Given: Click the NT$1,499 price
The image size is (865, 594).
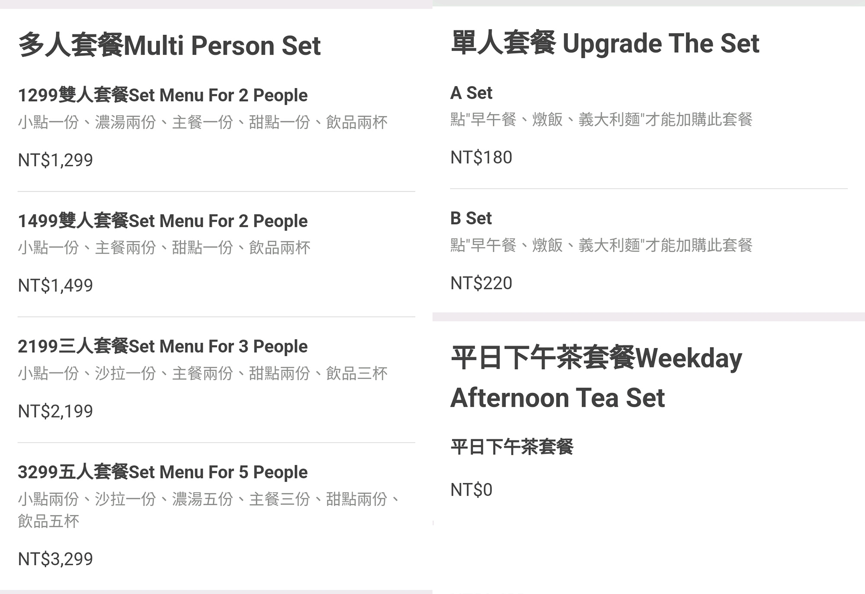Looking at the screenshot, I should (55, 286).
